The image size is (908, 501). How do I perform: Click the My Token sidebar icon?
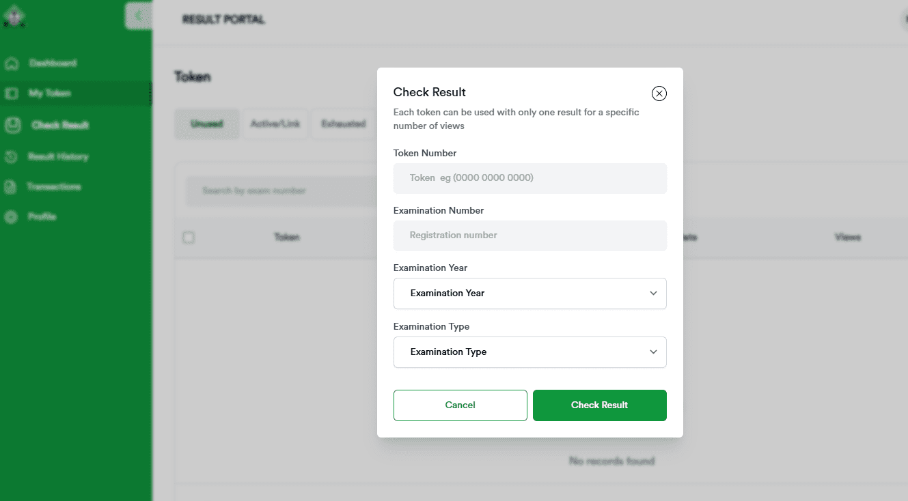pos(11,94)
